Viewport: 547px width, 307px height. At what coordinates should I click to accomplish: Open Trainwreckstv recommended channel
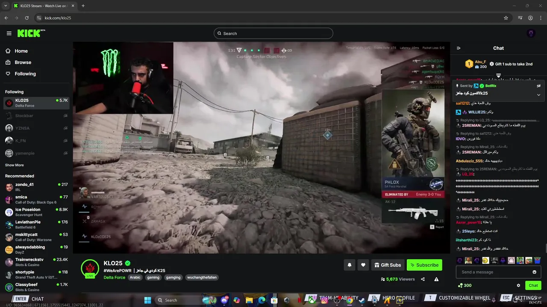pyautogui.click(x=37, y=262)
